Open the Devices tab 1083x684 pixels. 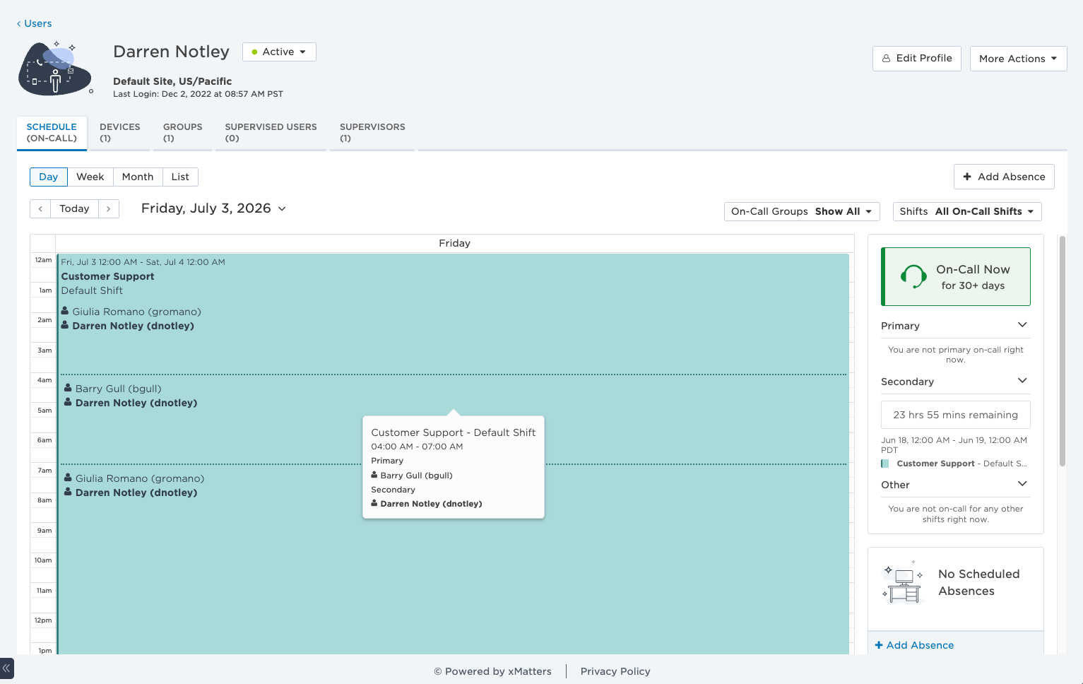click(120, 132)
